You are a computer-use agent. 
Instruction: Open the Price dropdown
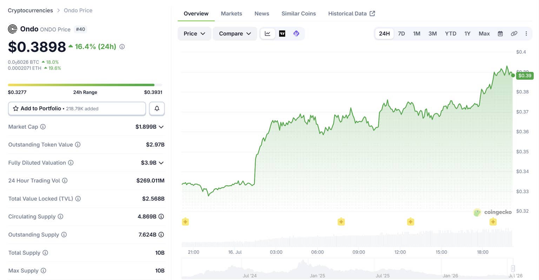(194, 33)
